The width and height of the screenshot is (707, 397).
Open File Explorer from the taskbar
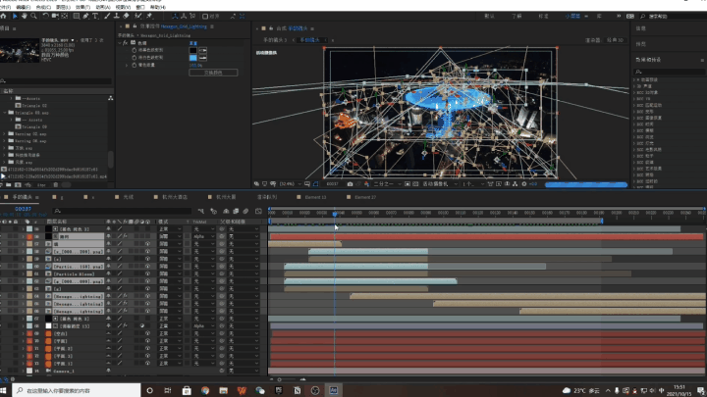click(x=223, y=390)
